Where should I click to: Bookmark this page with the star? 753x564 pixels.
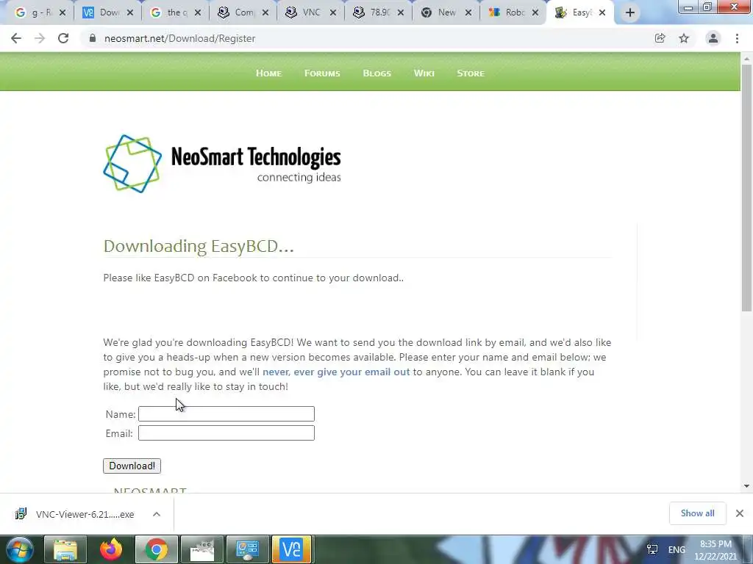tap(684, 38)
